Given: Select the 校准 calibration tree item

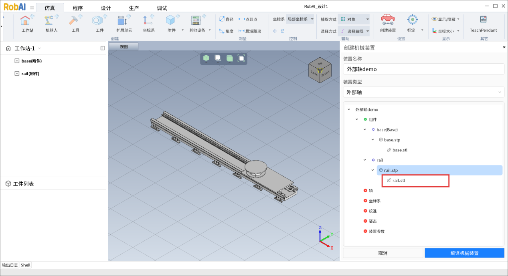Looking at the screenshot, I should [372, 211].
